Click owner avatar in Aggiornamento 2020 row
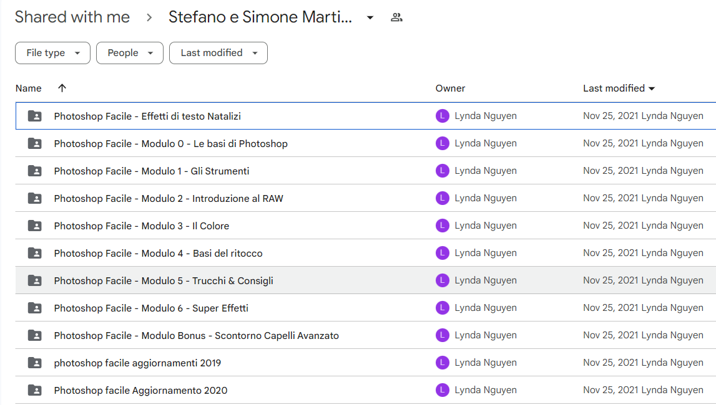Image resolution: width=716 pixels, height=405 pixels. point(442,389)
